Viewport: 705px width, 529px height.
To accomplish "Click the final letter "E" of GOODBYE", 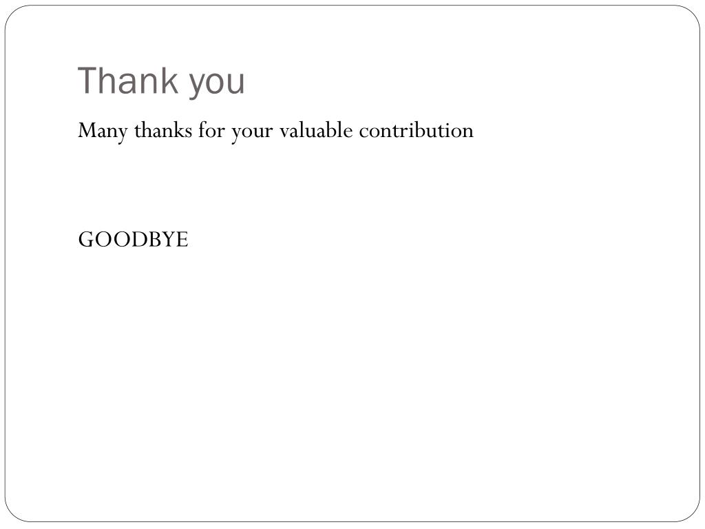I will [x=182, y=239].
